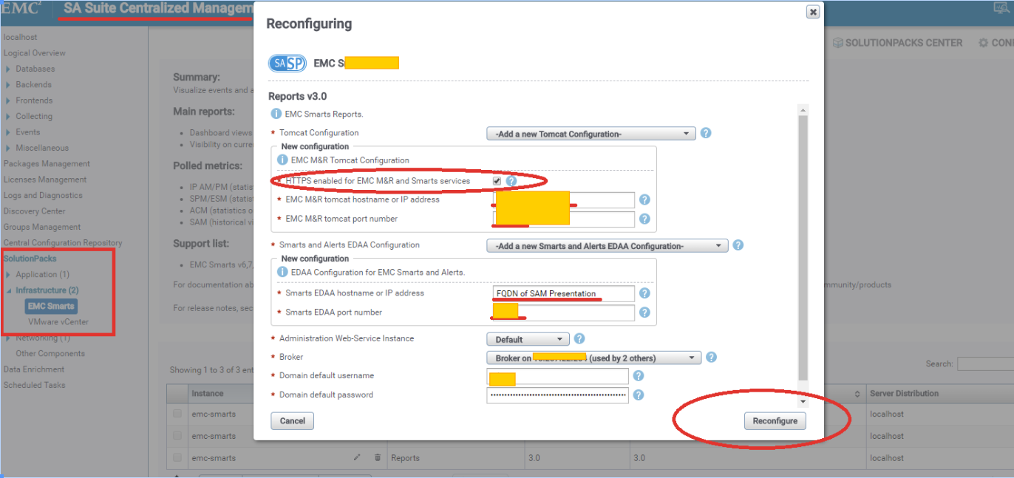The width and height of the screenshot is (1014, 478).
Task: Open the Tomcat Configuration dropdown
Action: [591, 134]
